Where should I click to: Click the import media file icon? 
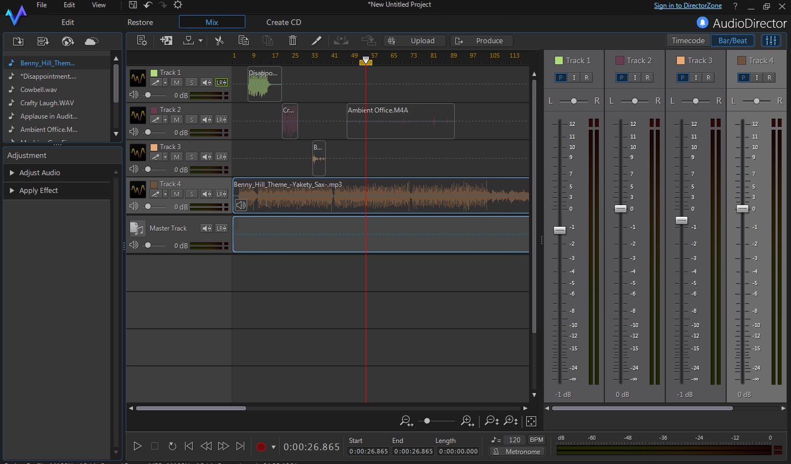pos(17,41)
